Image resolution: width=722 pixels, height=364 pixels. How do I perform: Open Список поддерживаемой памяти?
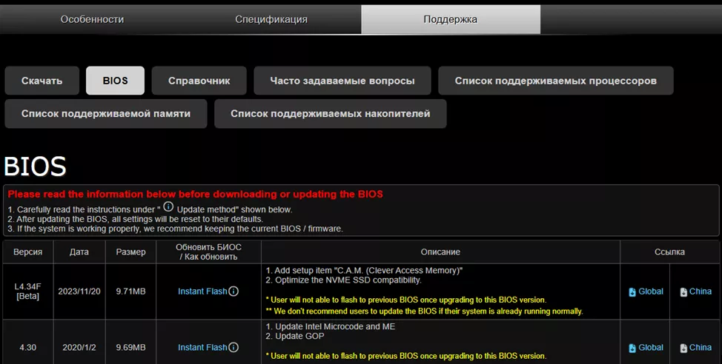105,114
